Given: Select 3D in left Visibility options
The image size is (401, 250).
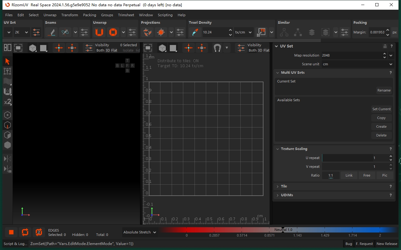Looking at the screenshot, I should click(107, 50).
